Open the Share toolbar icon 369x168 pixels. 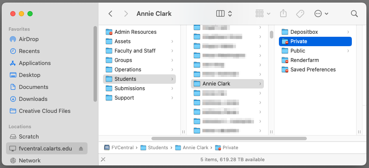tap(283, 14)
